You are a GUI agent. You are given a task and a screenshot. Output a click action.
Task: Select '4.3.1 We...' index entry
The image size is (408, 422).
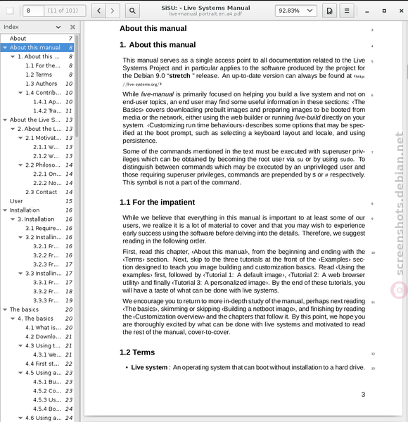(38, 354)
